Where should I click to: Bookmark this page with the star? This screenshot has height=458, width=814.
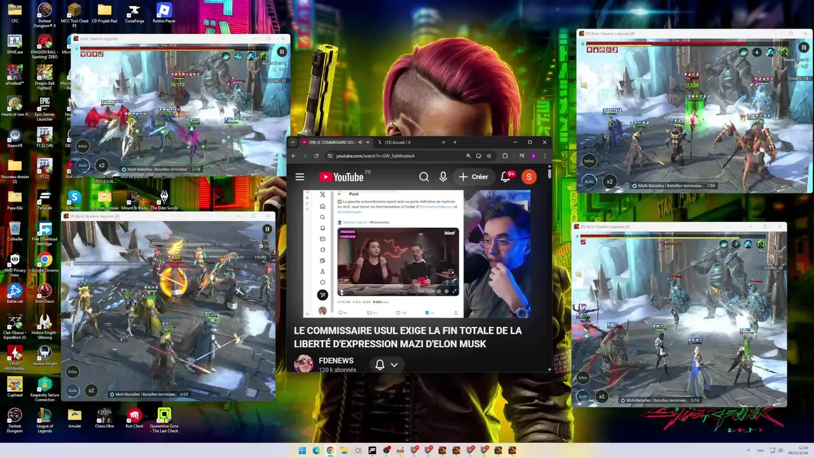click(489, 156)
